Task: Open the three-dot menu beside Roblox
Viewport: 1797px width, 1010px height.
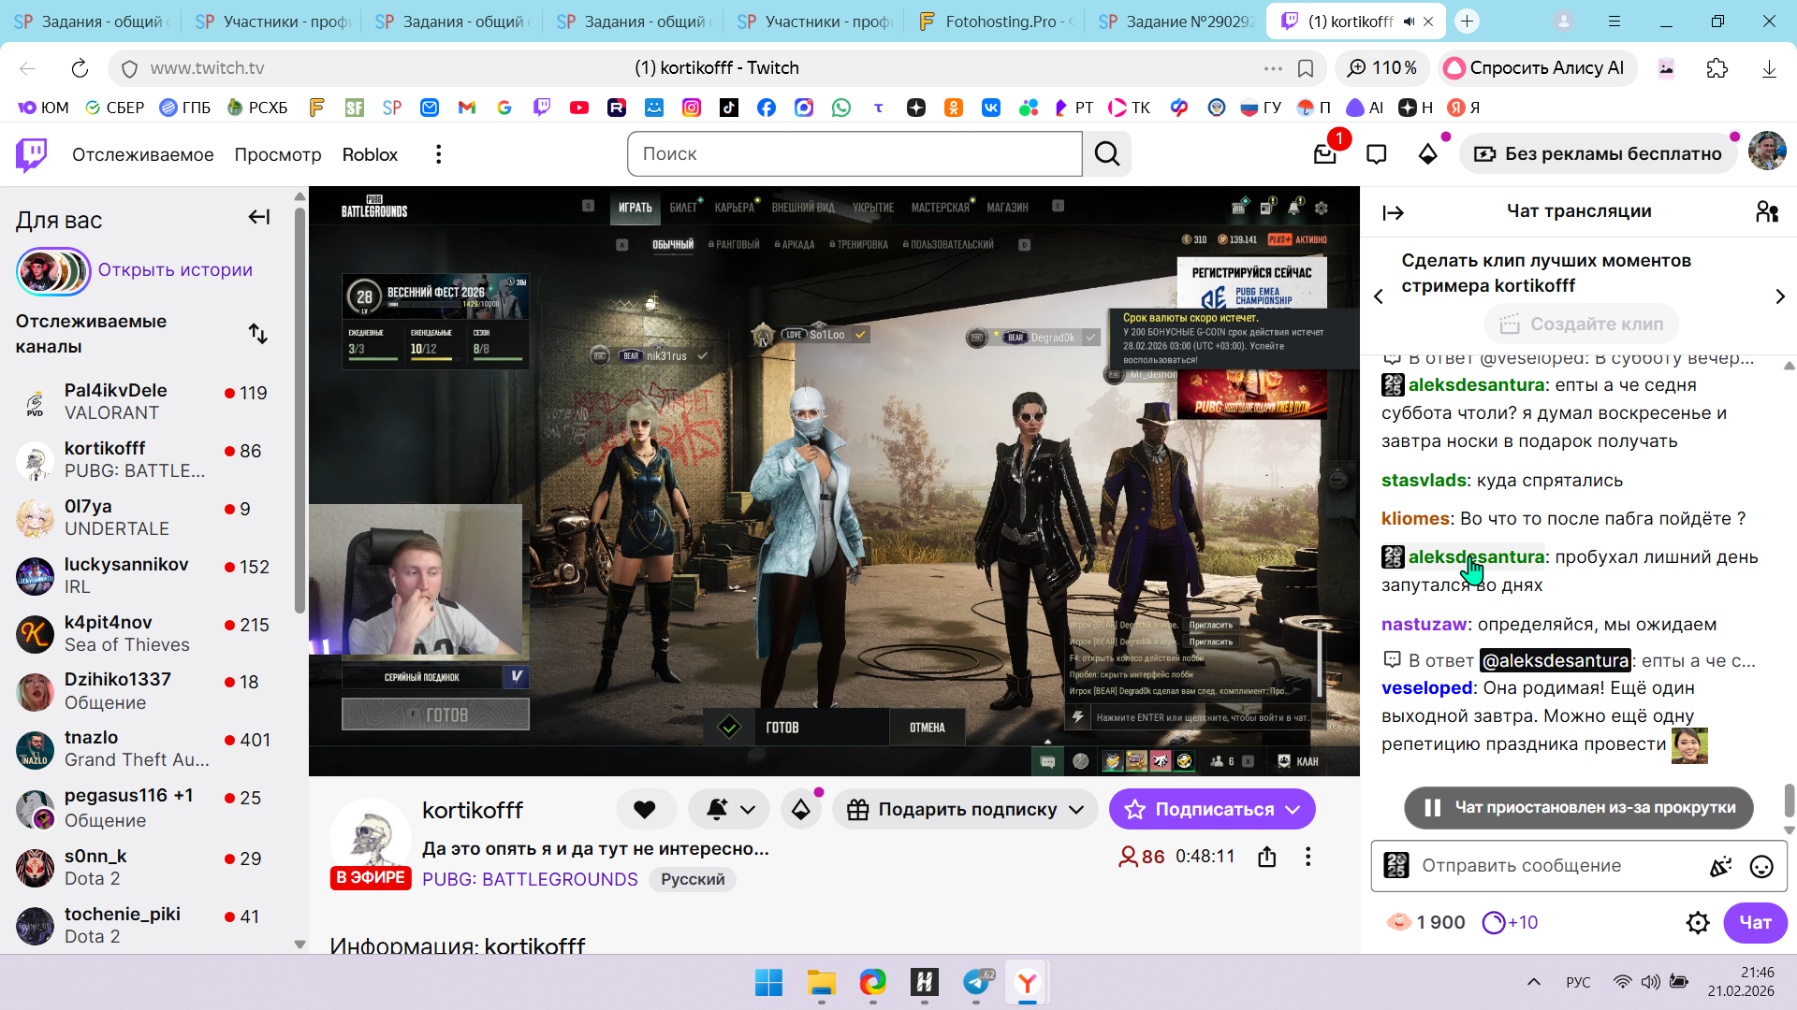Action: (438, 154)
